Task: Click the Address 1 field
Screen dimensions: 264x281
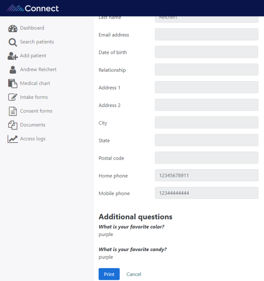Action: [207, 87]
